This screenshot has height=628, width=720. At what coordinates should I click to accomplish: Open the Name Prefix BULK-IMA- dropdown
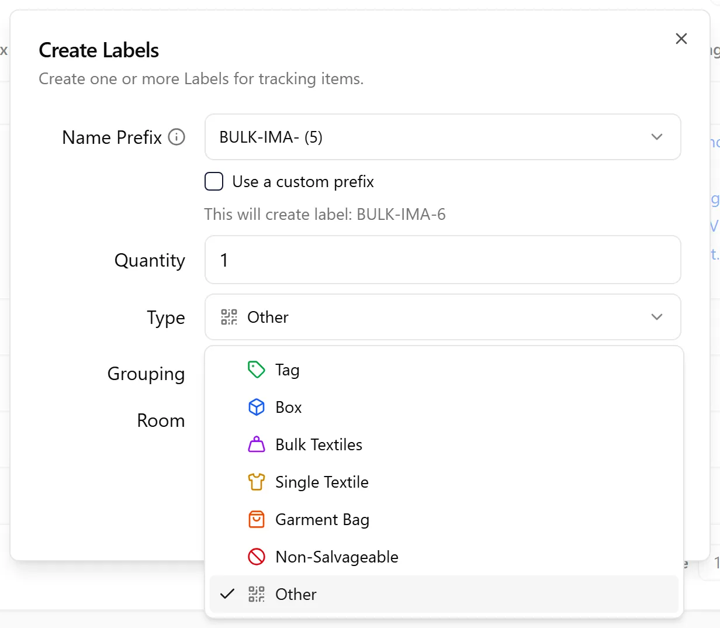(443, 137)
